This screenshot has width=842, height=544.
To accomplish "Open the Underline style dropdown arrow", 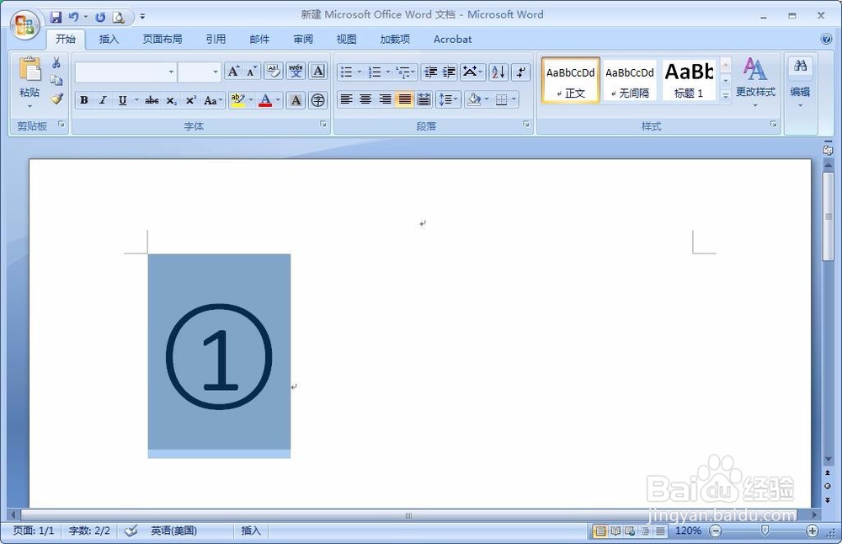I will [136, 100].
